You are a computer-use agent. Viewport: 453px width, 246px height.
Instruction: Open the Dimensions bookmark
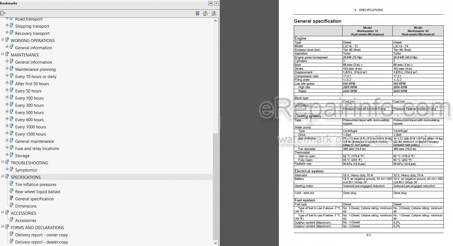tap(26, 206)
